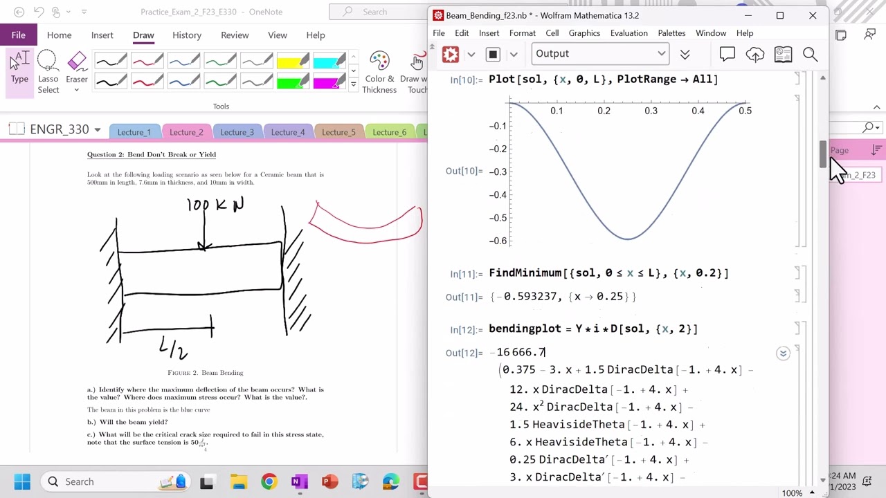
Task: Switch to the View ribbon tab
Action: pos(278,35)
